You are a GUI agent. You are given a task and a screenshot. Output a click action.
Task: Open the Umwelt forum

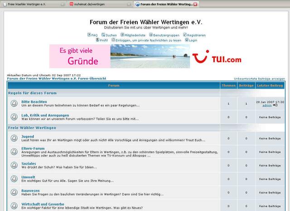(28, 177)
